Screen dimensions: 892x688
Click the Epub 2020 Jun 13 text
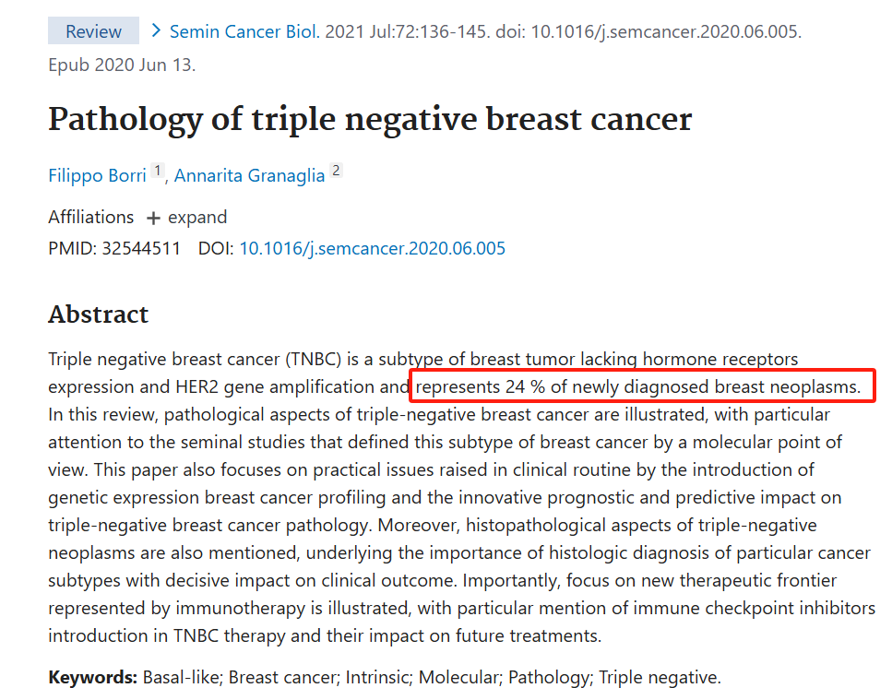122,65
